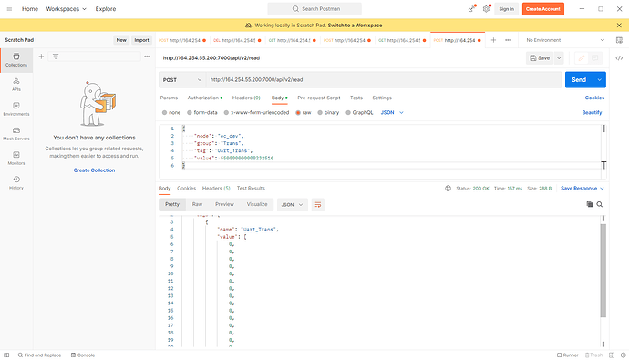Click the network globe icon near Status
629x360 pixels.
[449, 189]
